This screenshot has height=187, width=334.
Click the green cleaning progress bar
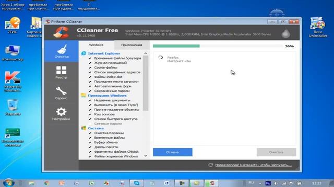coord(176,46)
